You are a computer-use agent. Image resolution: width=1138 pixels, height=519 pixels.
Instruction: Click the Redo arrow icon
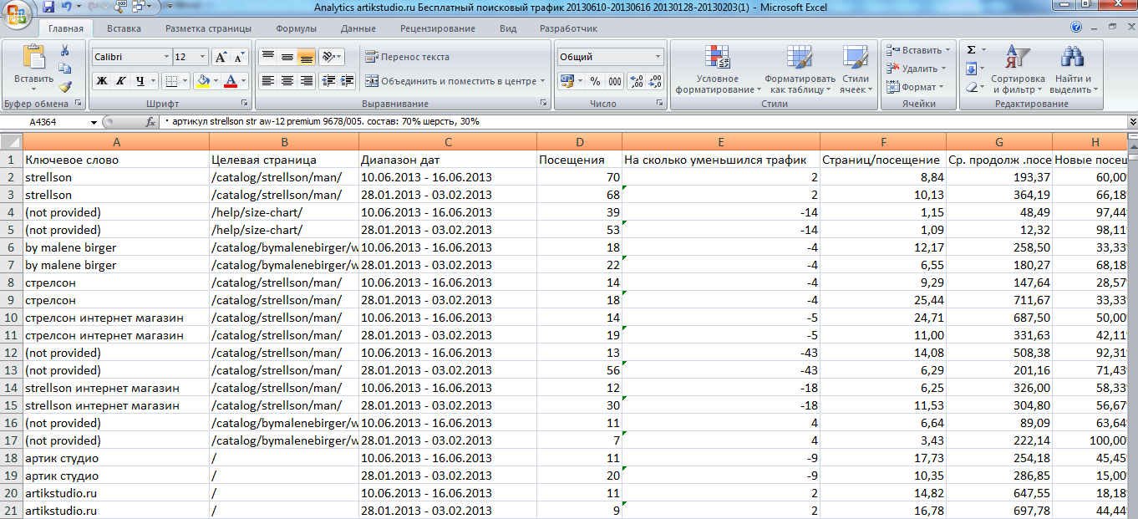point(93,8)
